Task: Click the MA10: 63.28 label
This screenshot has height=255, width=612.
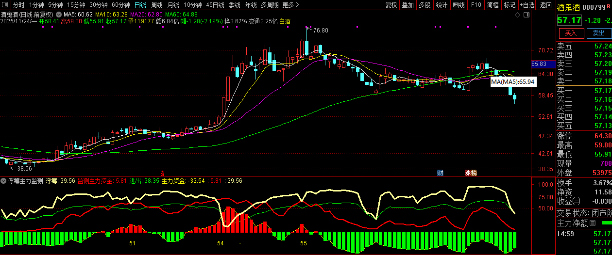Action: (112, 15)
